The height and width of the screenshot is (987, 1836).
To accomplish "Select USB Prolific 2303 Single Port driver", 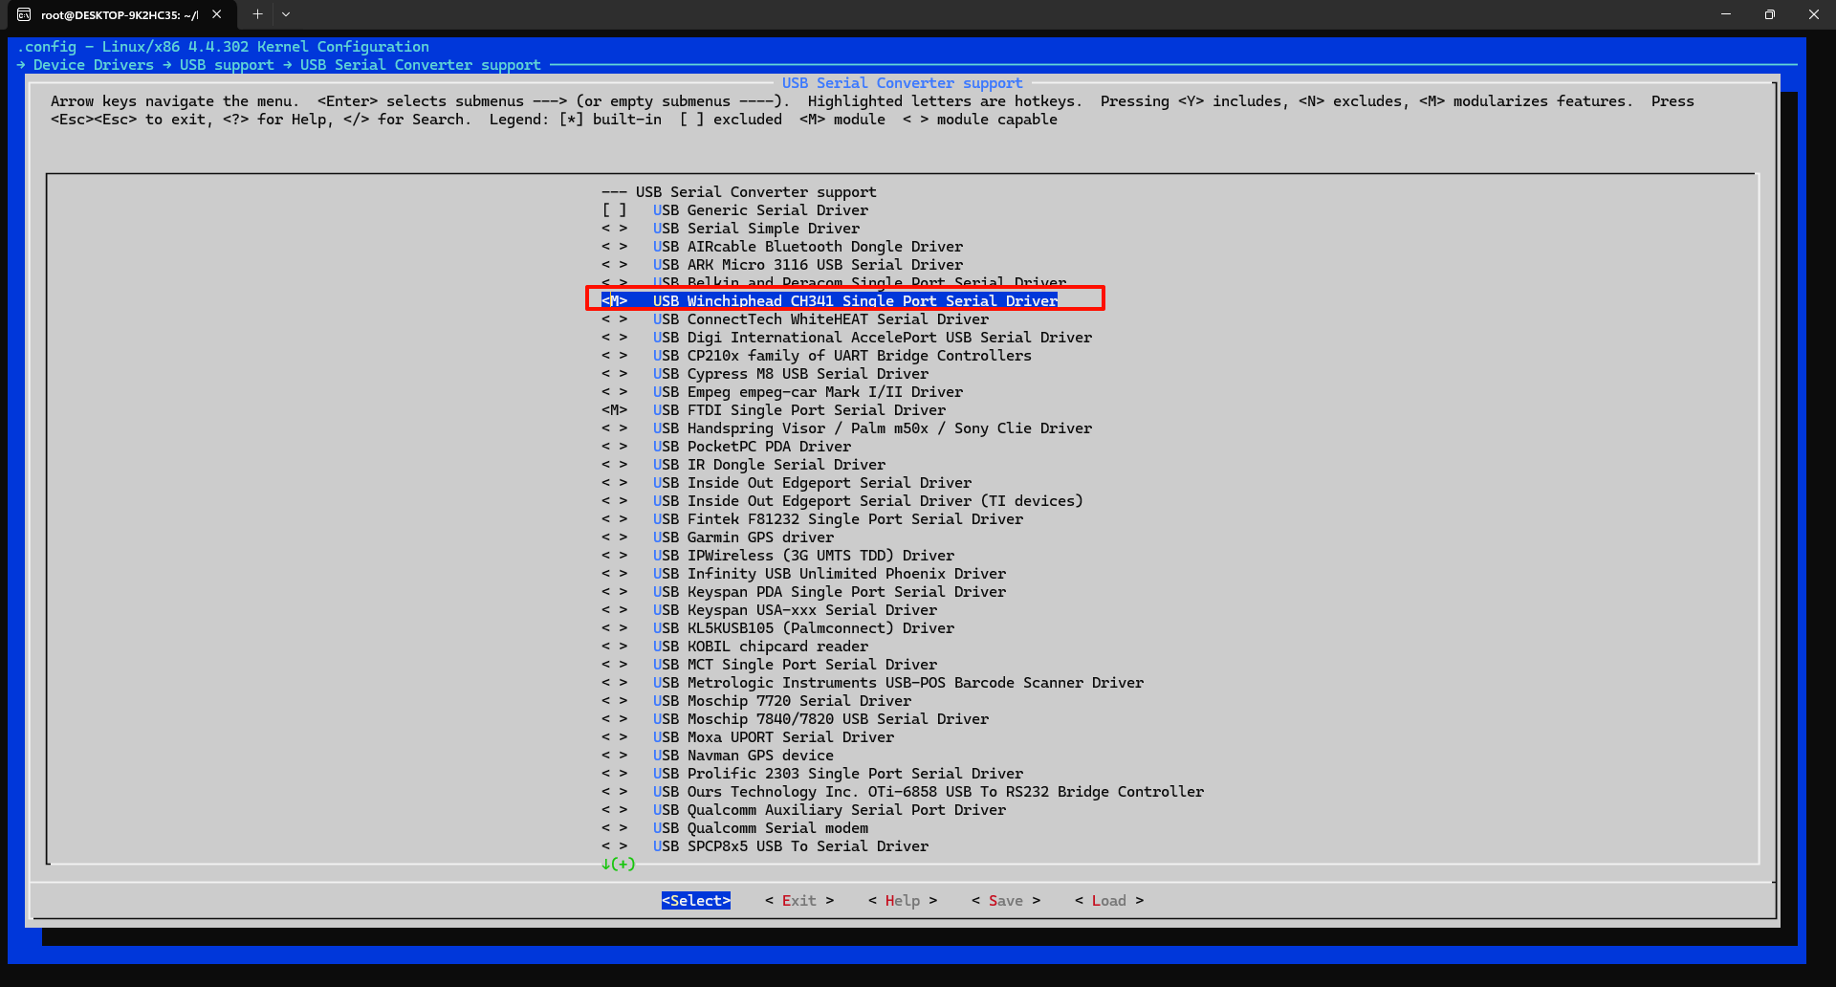I will 837,774.
